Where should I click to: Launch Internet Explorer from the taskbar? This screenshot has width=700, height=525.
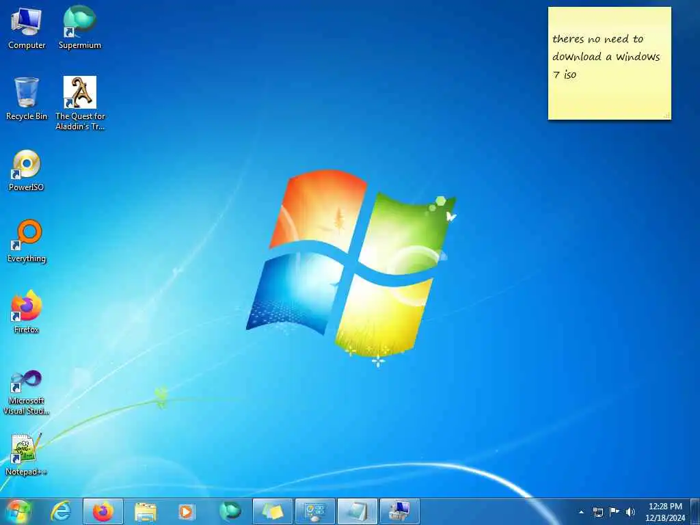coord(61,511)
